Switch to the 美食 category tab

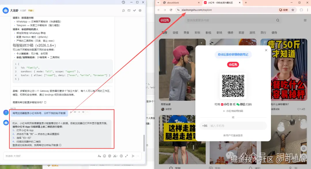click(186, 33)
